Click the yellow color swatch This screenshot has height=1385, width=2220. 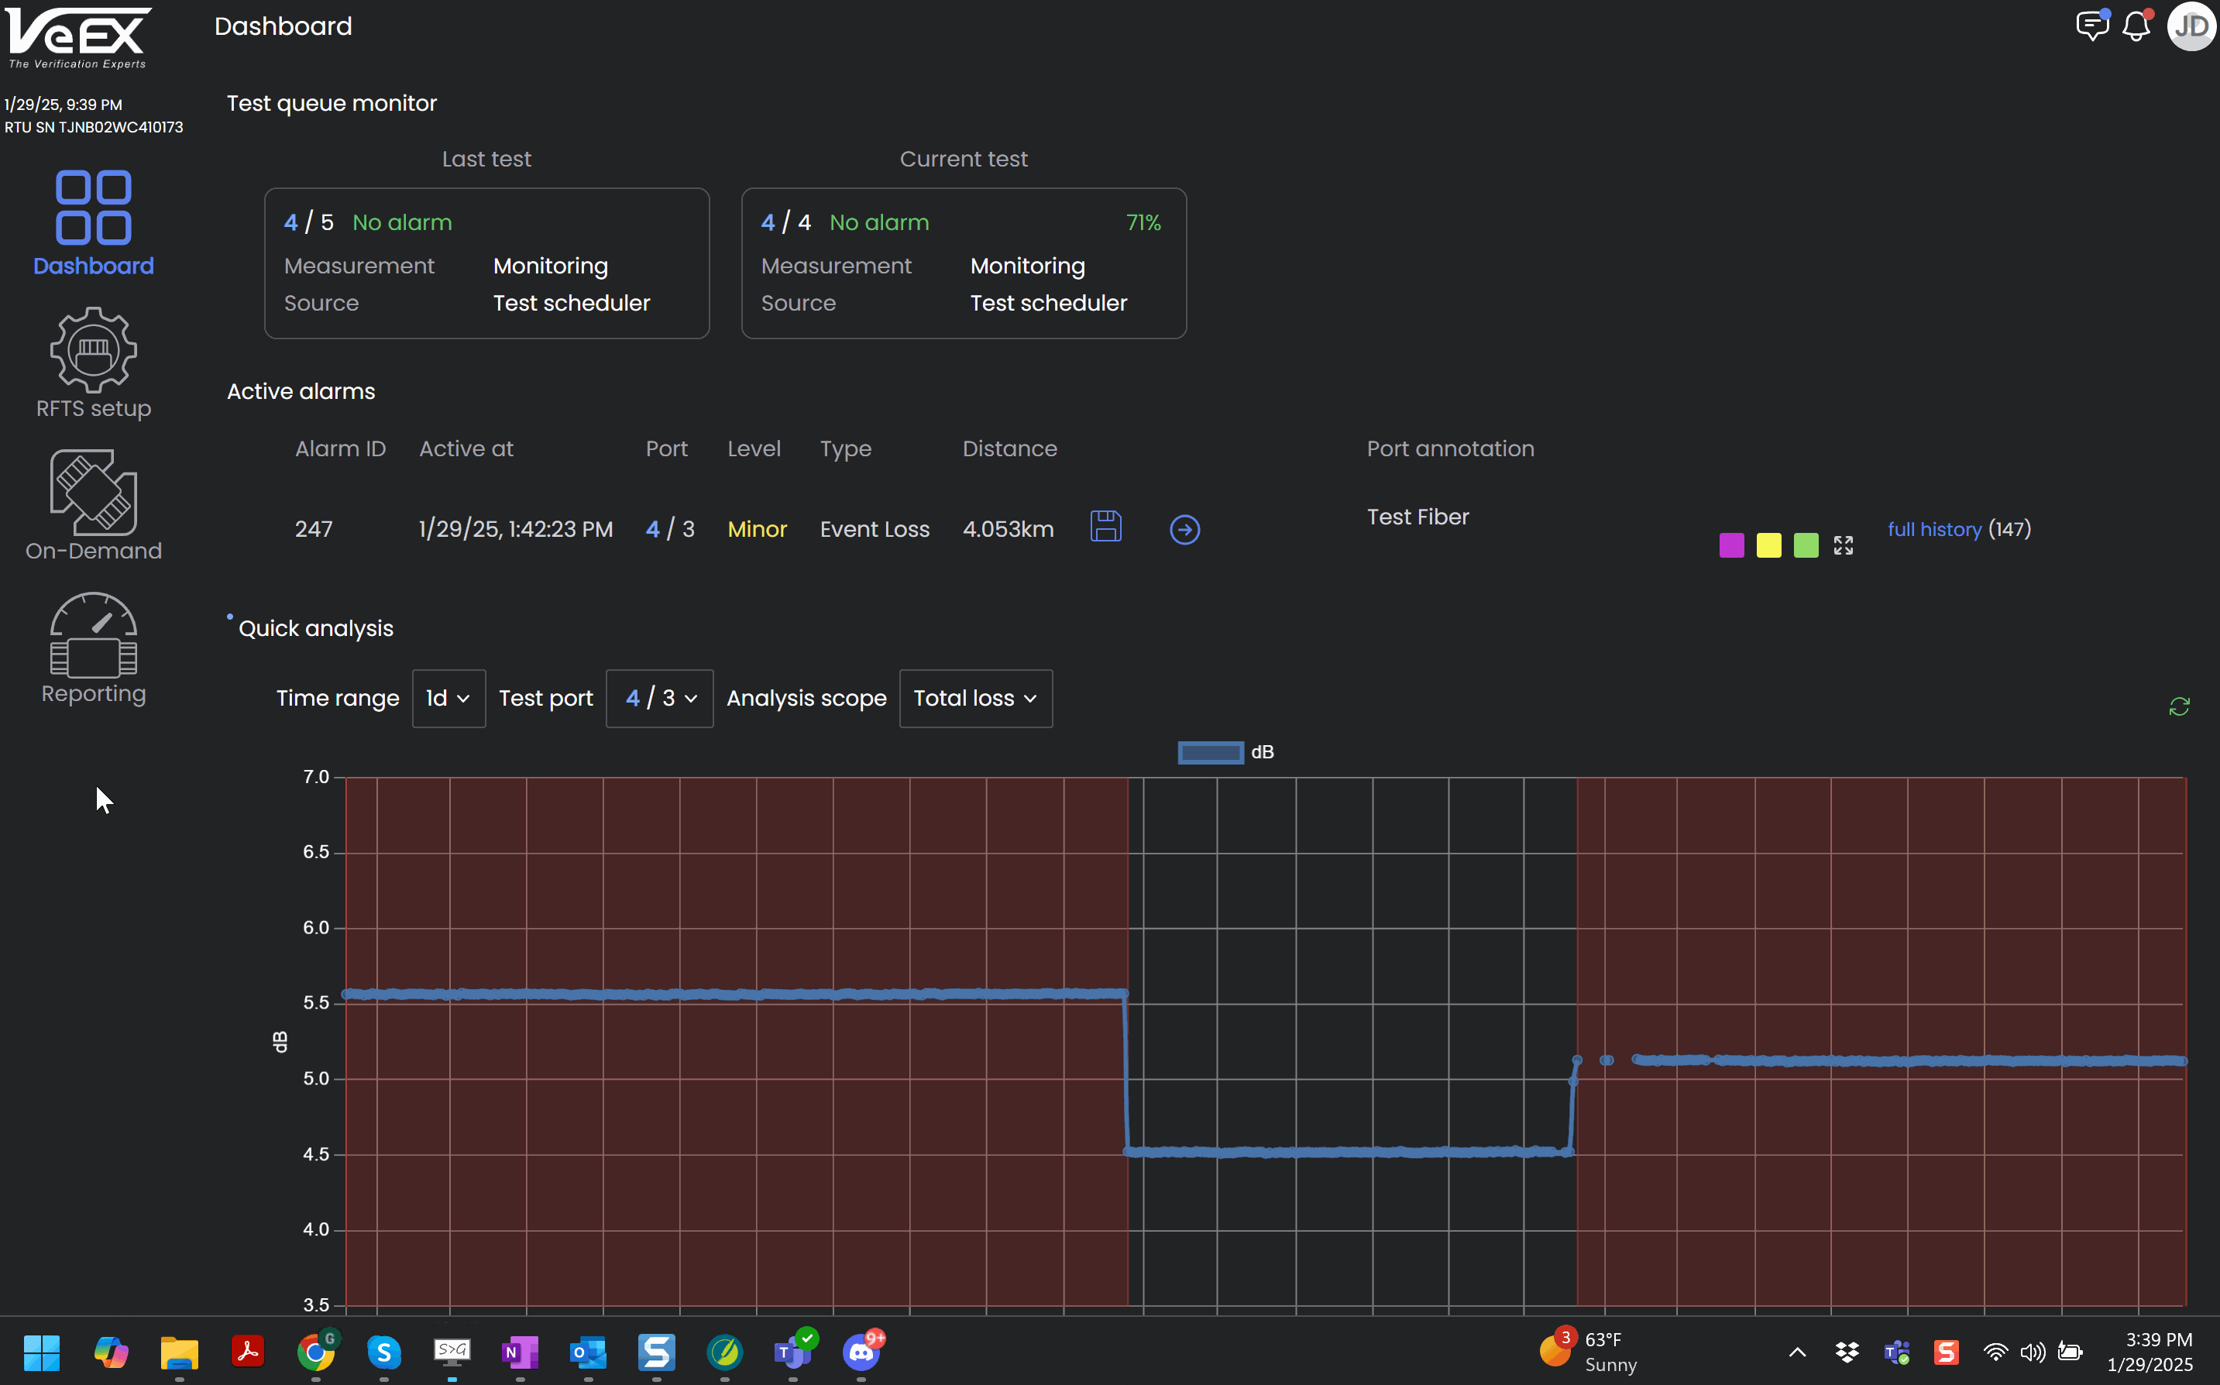(1768, 546)
